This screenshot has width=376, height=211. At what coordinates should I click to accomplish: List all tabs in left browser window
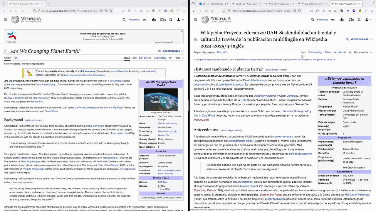pos(184,4)
